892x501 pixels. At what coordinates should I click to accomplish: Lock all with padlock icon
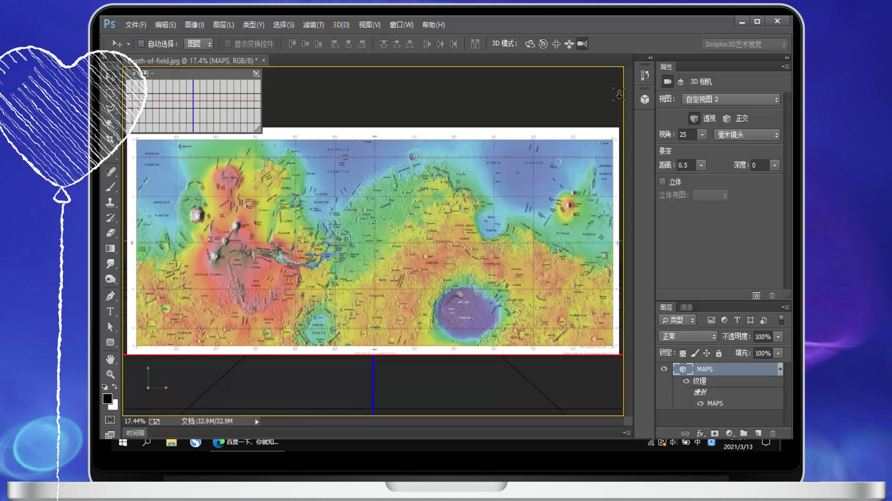tap(719, 353)
